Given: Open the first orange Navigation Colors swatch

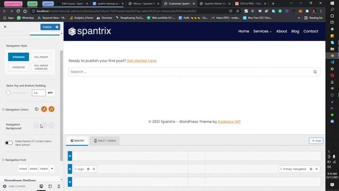Looking at the screenshot, I should tap(44, 109).
